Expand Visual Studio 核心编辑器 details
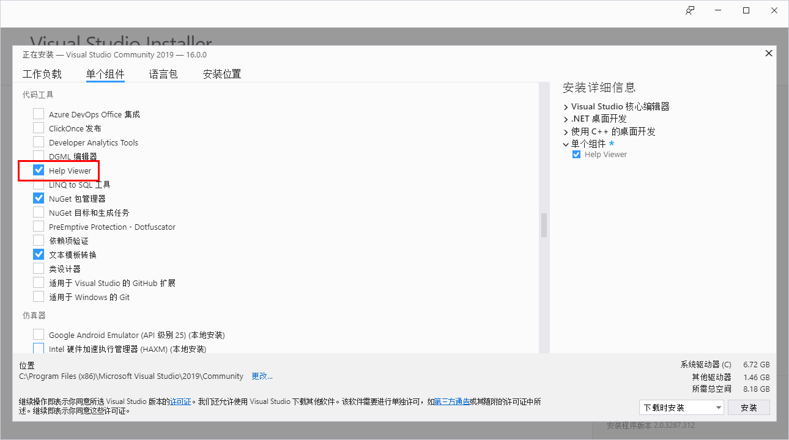The image size is (789, 440). click(x=566, y=107)
